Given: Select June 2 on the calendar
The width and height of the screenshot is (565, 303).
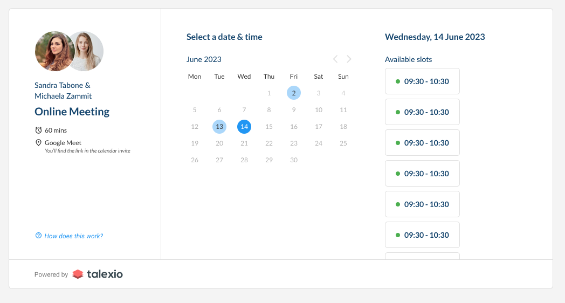Looking at the screenshot, I should (x=294, y=93).
